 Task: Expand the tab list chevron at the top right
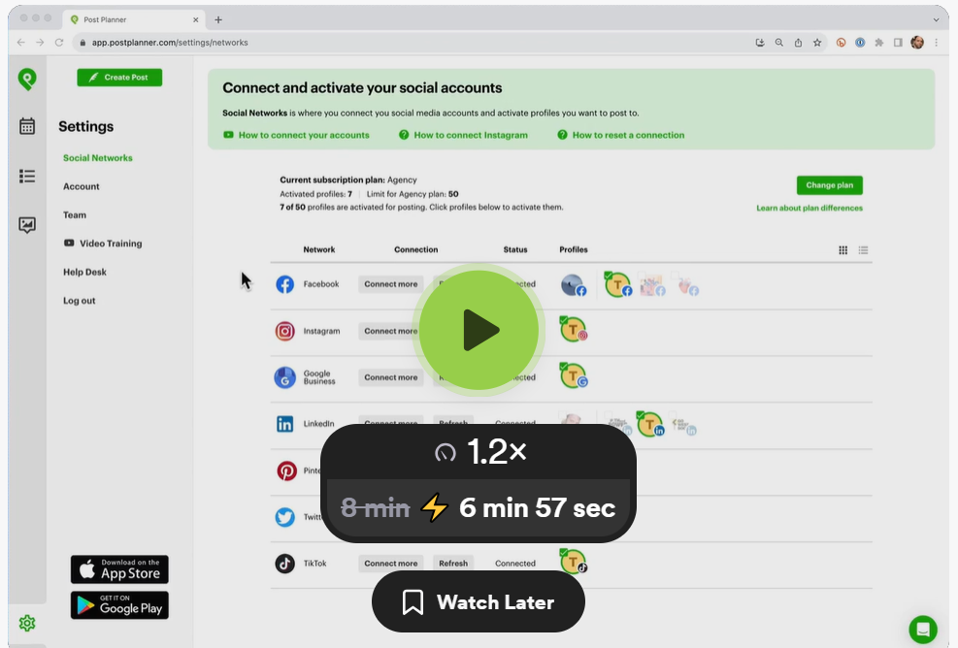[936, 19]
